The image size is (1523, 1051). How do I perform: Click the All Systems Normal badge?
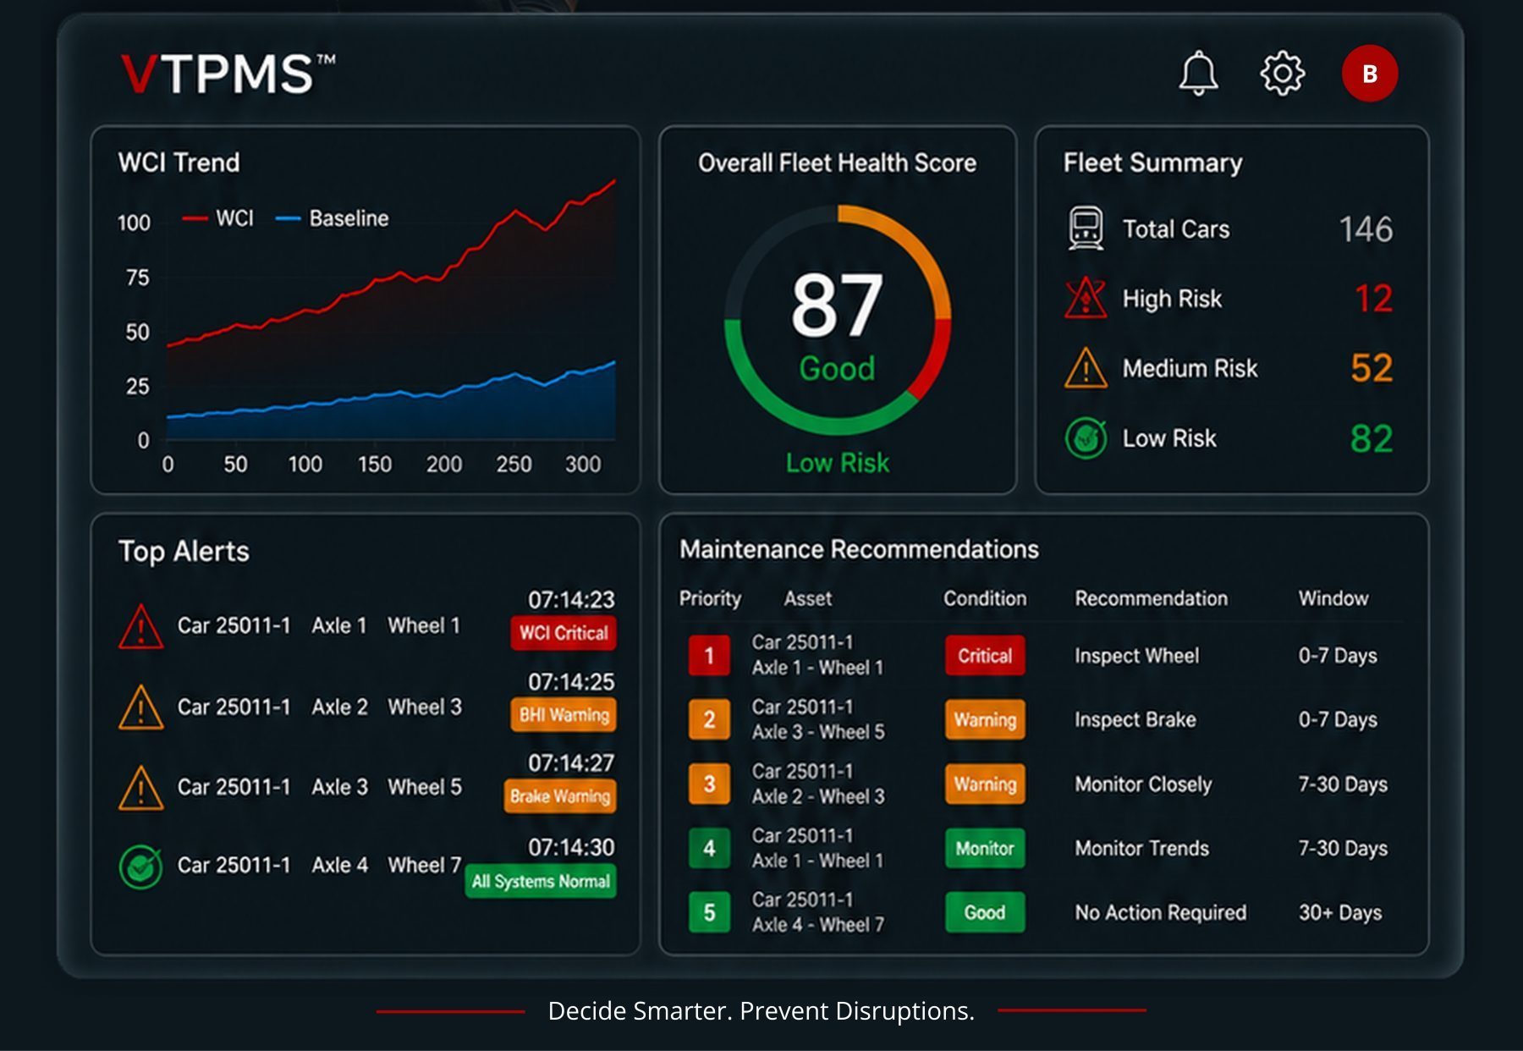541,881
